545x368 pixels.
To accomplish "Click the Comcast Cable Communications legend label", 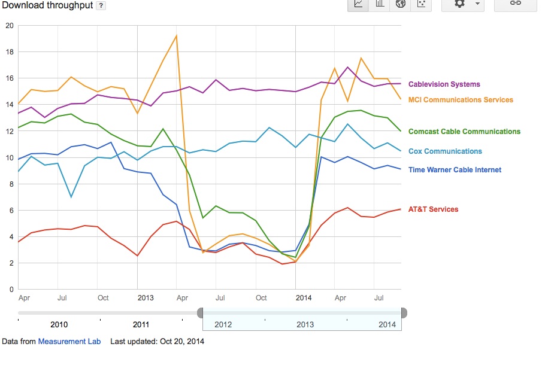I will coord(464,131).
